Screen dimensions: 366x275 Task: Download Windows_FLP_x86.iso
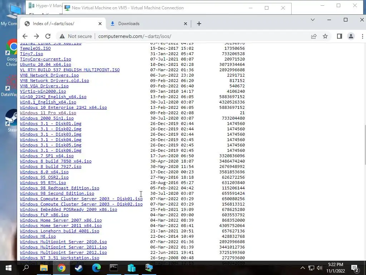click(x=44, y=215)
